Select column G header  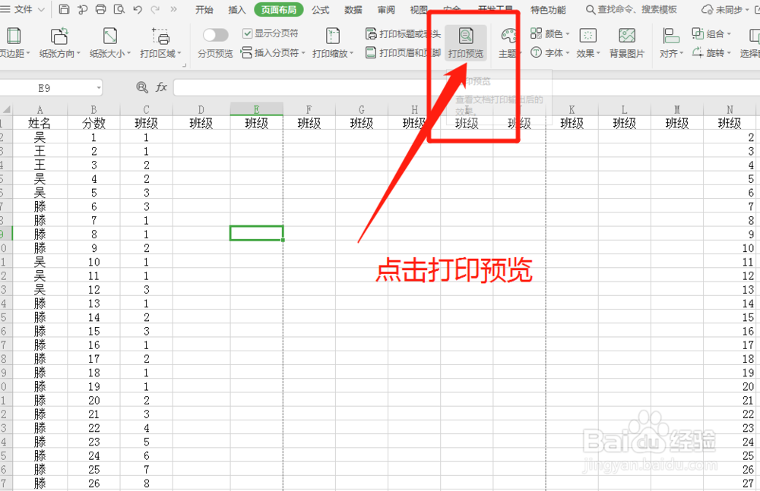pos(362,109)
